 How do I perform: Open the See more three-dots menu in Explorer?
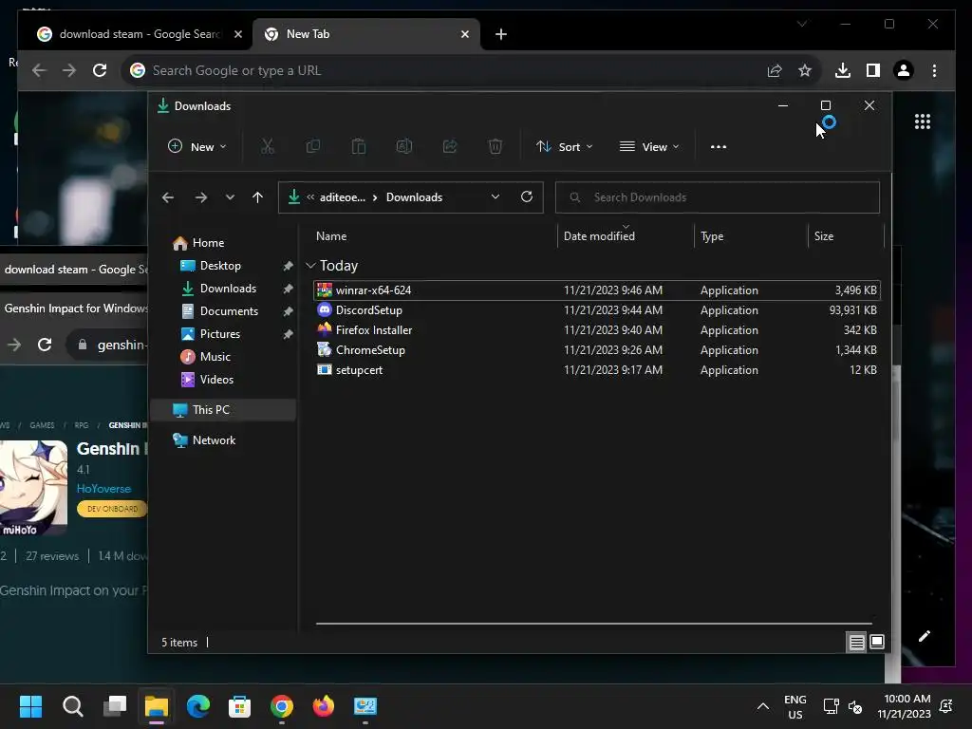click(719, 147)
